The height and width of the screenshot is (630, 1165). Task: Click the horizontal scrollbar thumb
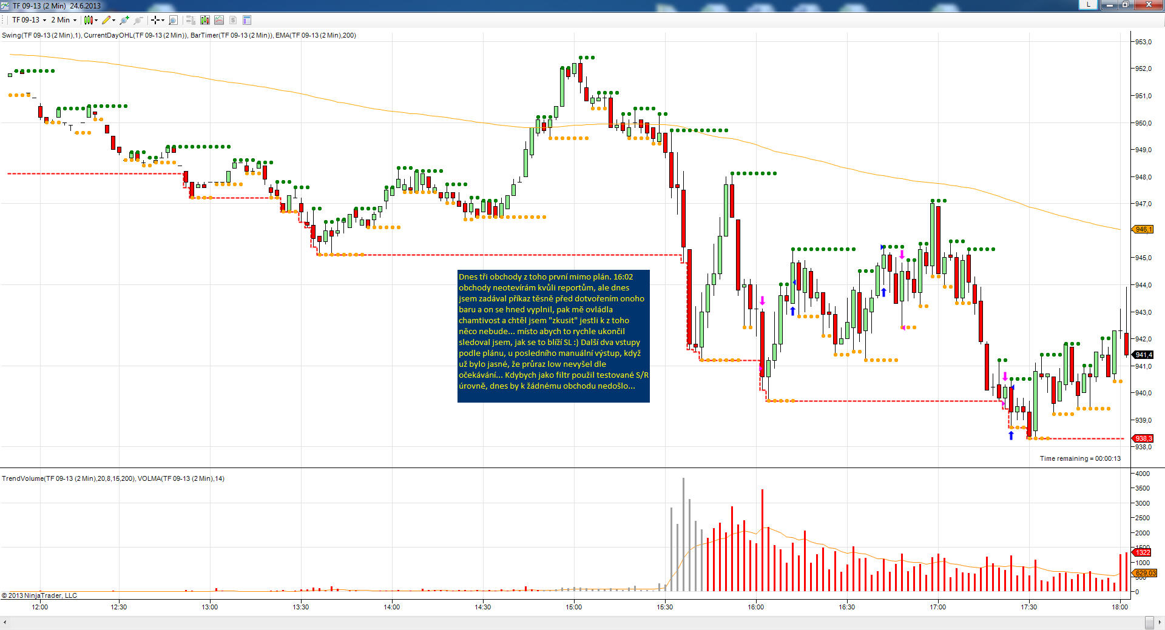pyautogui.click(x=1149, y=622)
